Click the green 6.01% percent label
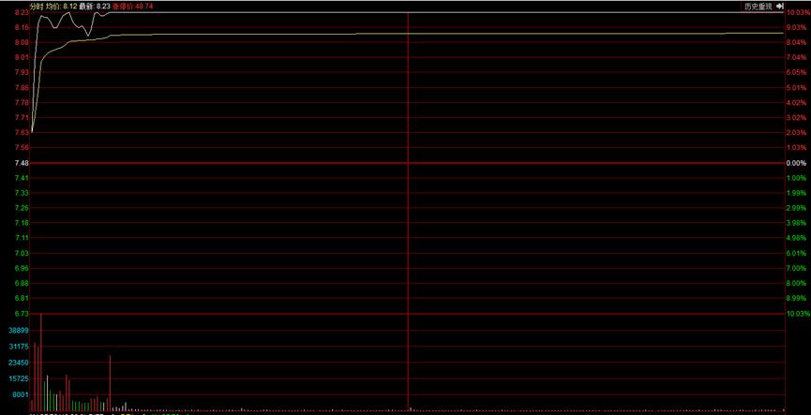The height and width of the screenshot is (415, 811). (797, 254)
